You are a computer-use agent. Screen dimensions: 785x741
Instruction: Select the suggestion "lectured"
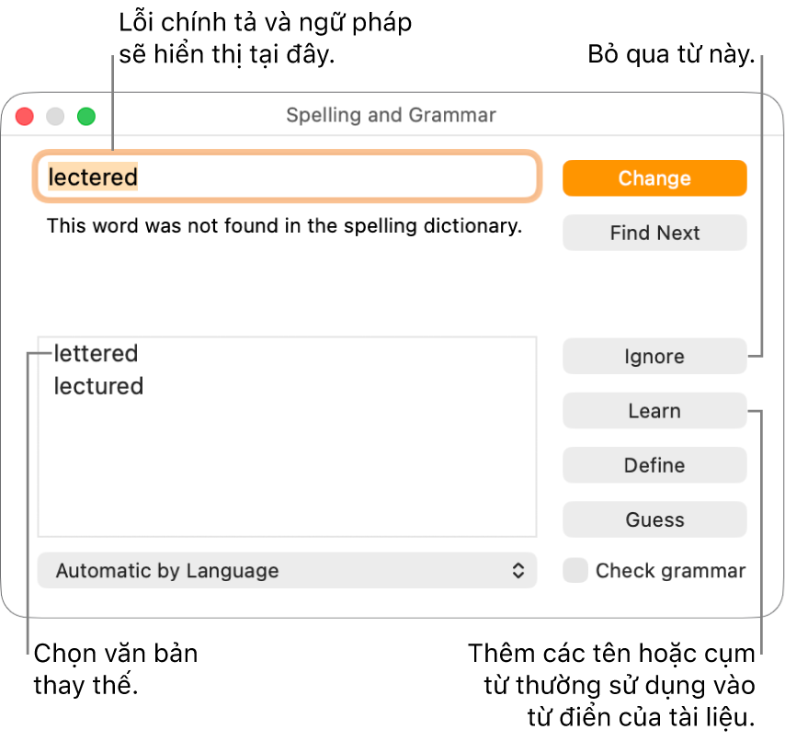98,386
